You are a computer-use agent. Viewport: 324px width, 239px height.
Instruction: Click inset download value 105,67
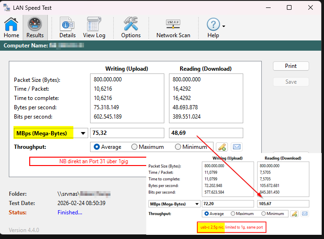tap(283, 204)
